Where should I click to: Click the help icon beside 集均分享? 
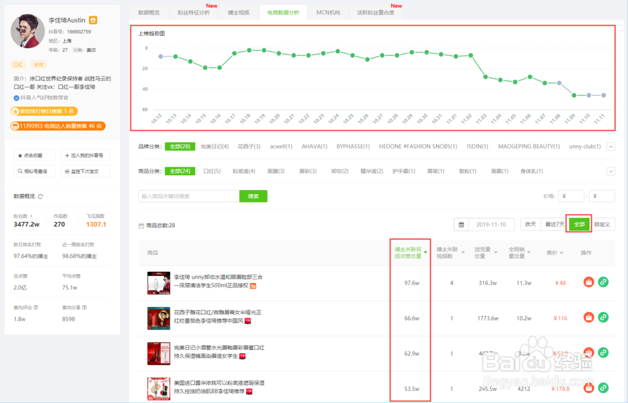(84, 308)
